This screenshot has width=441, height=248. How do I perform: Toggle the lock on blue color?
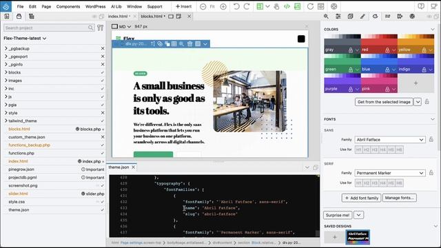click(387, 70)
